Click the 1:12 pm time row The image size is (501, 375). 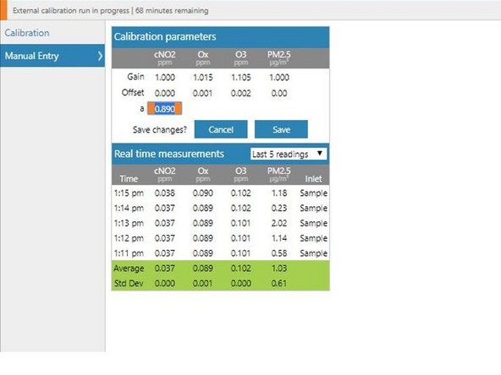pyautogui.click(x=221, y=238)
